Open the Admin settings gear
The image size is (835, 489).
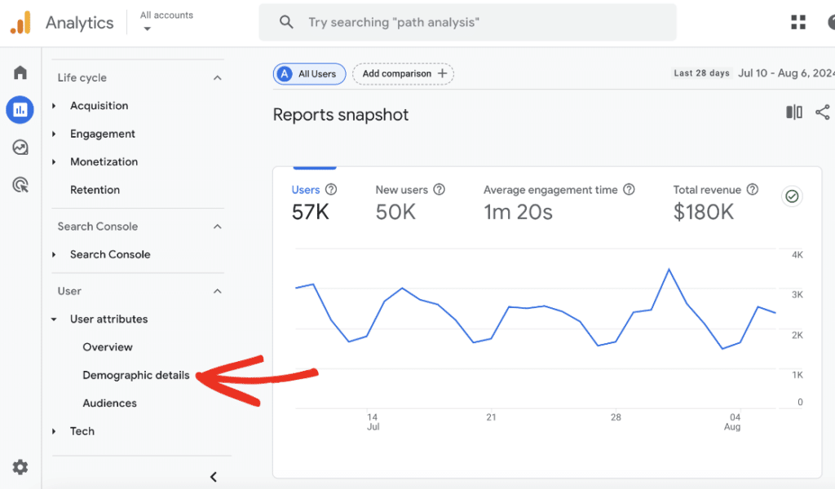pos(20,467)
